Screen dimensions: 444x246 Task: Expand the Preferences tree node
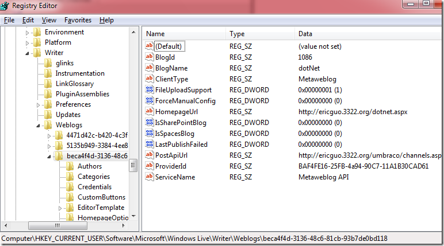pyautogui.click(x=39, y=105)
